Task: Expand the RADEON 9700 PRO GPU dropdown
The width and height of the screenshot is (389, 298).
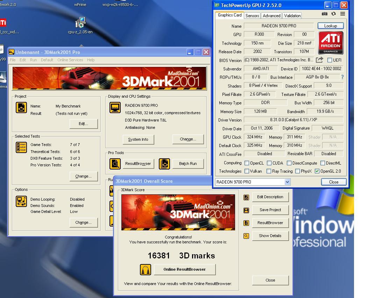Action: point(287,182)
